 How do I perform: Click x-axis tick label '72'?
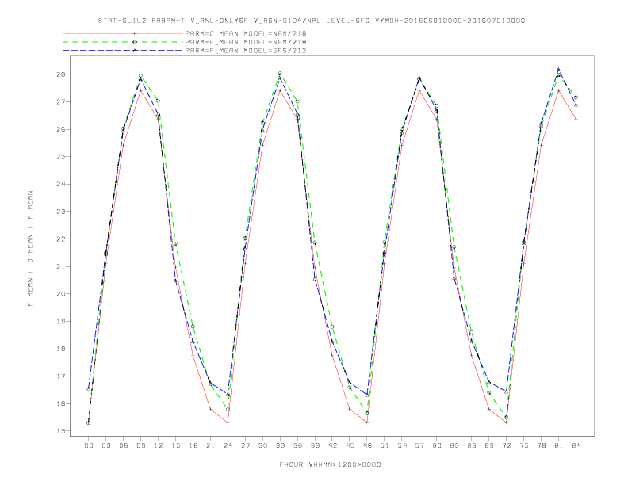[x=507, y=445]
